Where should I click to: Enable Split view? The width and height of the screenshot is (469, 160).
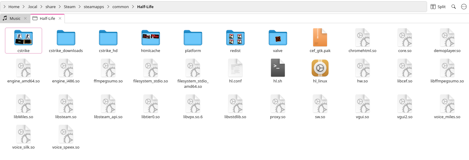pos(438,7)
